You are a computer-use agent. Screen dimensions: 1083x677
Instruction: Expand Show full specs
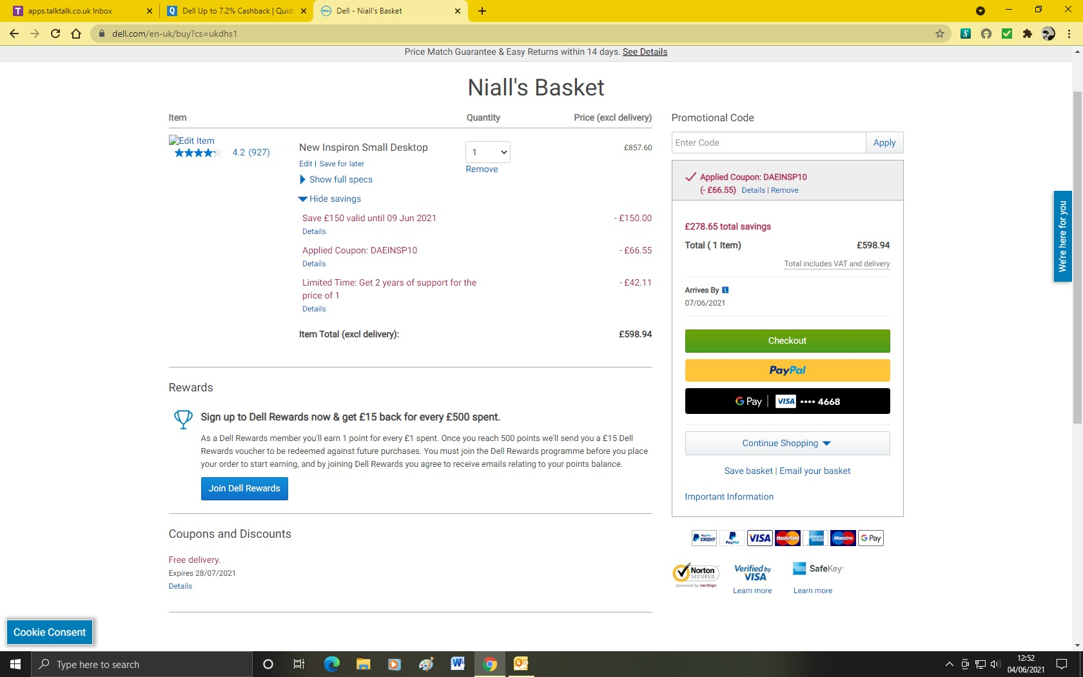click(x=336, y=179)
